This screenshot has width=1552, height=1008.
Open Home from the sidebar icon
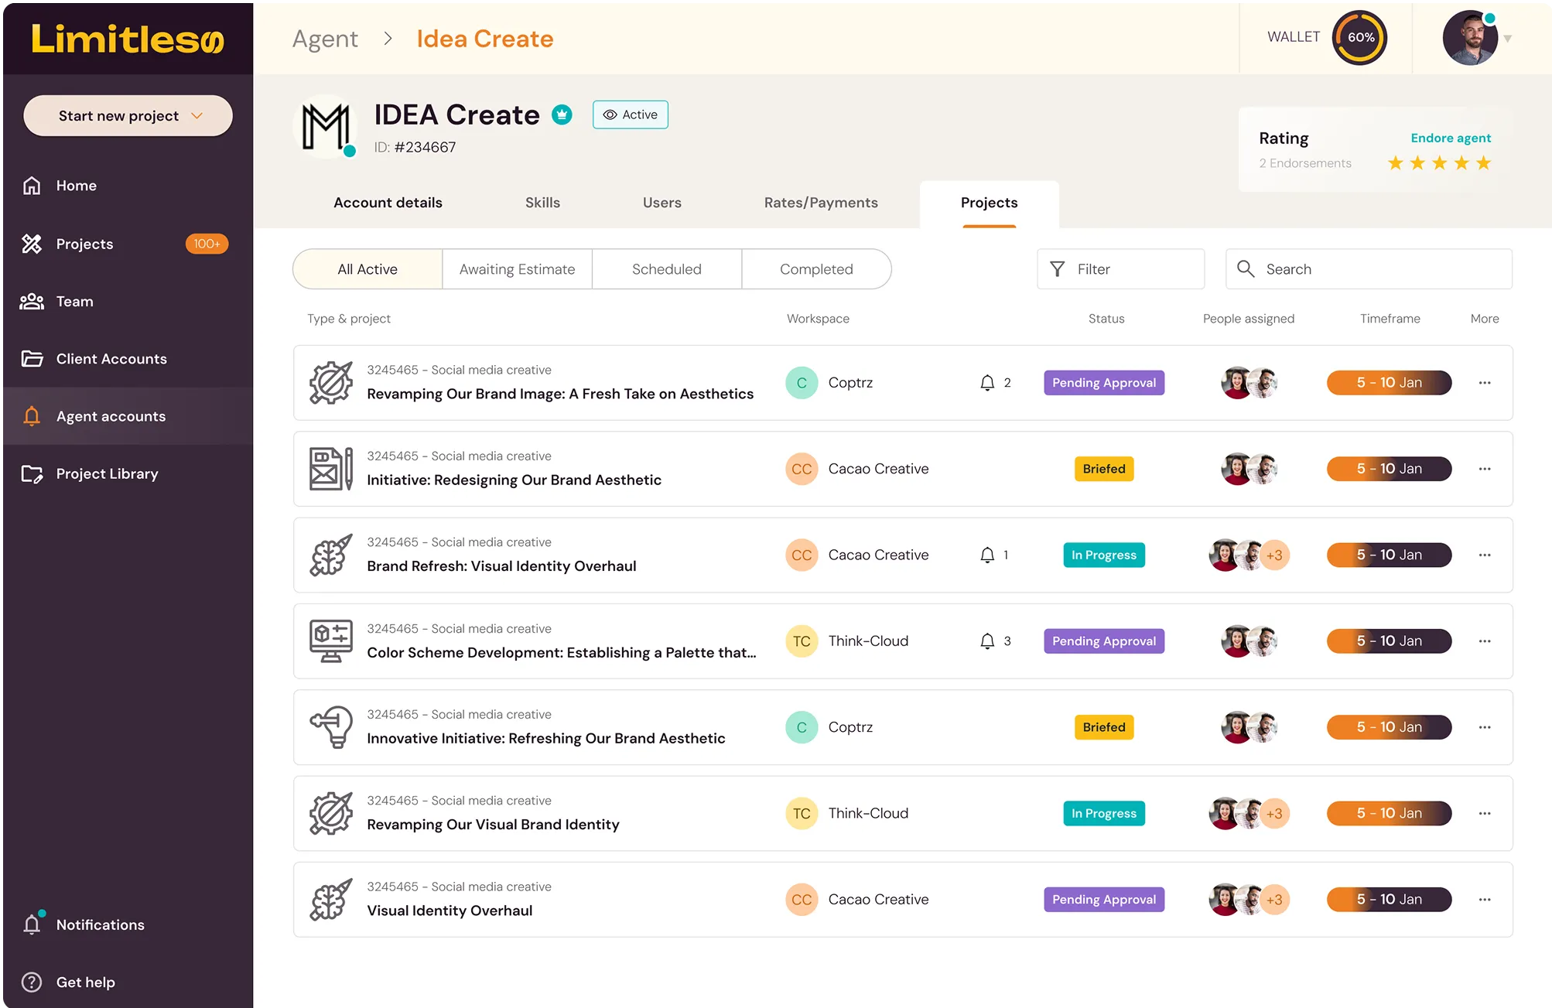click(x=32, y=186)
